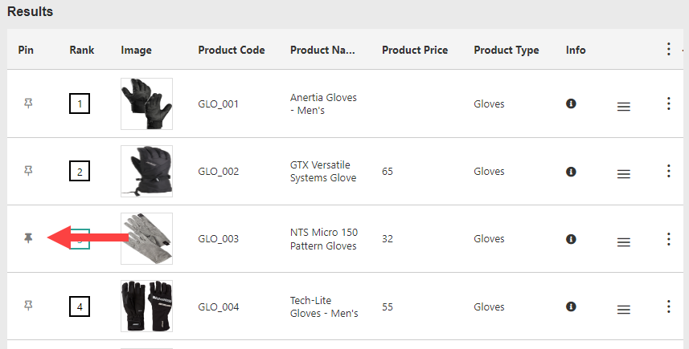Click reorder handle on GLO_004 row

624,310
